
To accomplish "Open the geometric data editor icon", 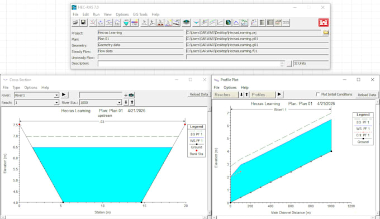I will pyautogui.click(x=93, y=22).
